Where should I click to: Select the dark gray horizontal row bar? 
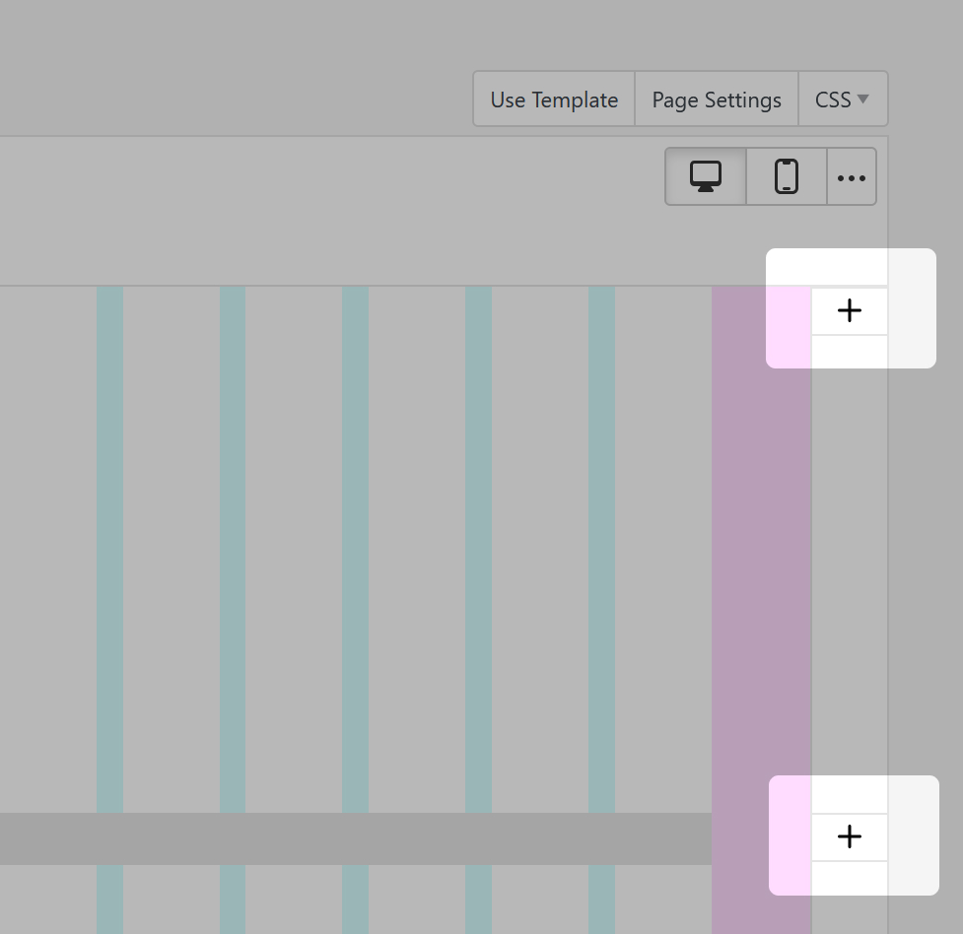355,839
